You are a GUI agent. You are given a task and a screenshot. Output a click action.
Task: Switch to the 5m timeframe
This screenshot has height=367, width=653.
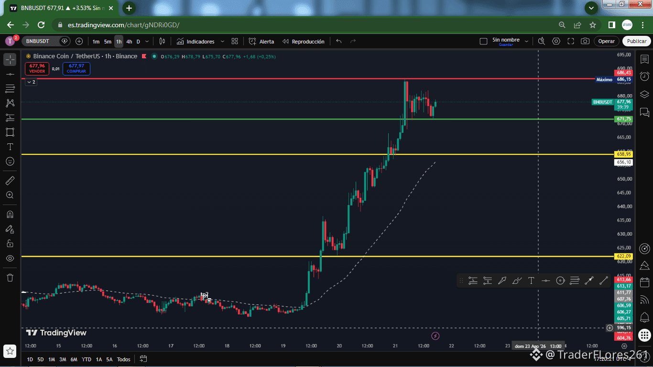(108, 42)
